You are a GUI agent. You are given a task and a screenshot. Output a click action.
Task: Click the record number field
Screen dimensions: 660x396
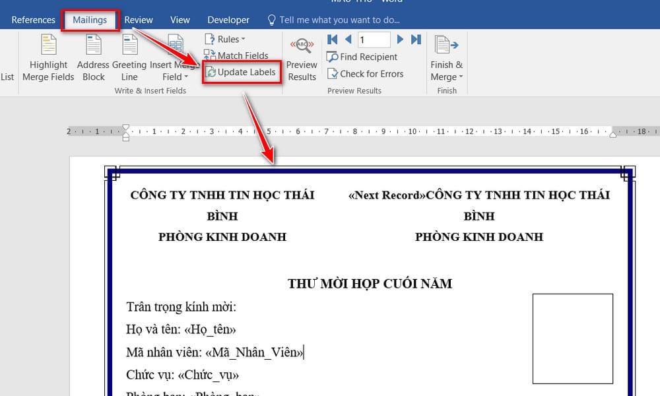pos(374,40)
